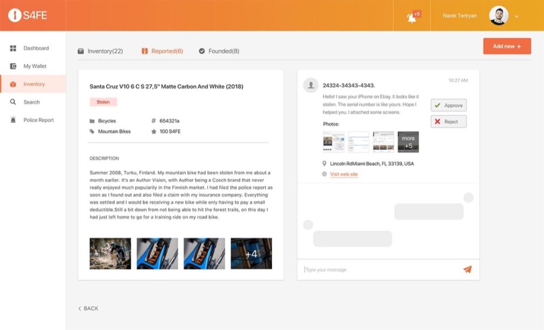544x330 pixels.
Task: Open the third bike photo thumbnail
Action: [205, 253]
